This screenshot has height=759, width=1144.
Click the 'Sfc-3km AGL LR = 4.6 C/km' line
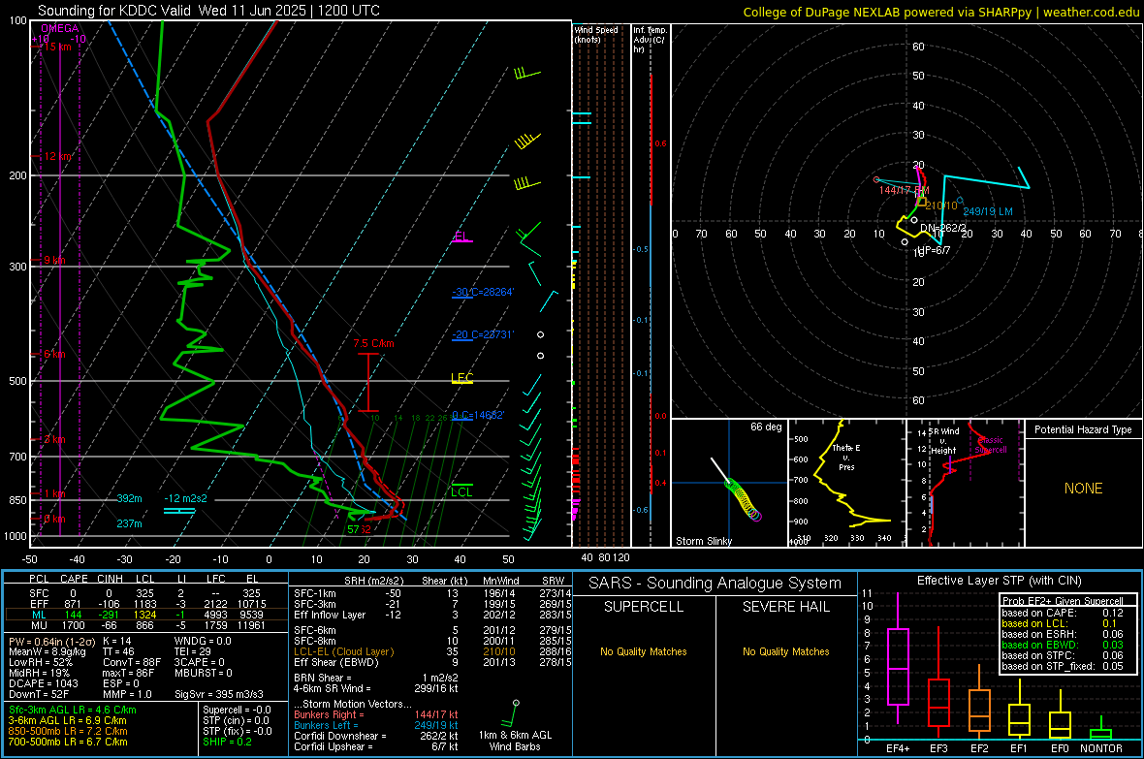coord(73,710)
